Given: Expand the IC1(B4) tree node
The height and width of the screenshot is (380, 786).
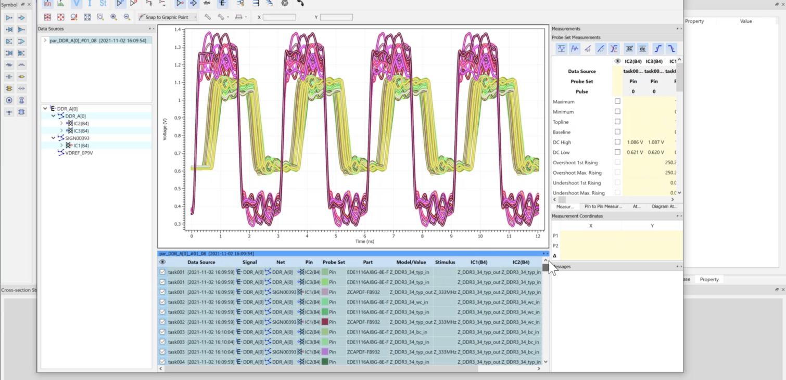Looking at the screenshot, I should coord(61,146).
